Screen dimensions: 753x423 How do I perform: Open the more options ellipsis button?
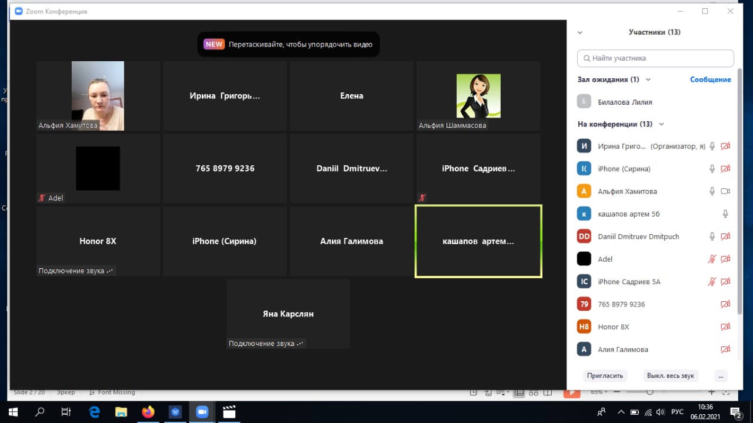coord(721,376)
